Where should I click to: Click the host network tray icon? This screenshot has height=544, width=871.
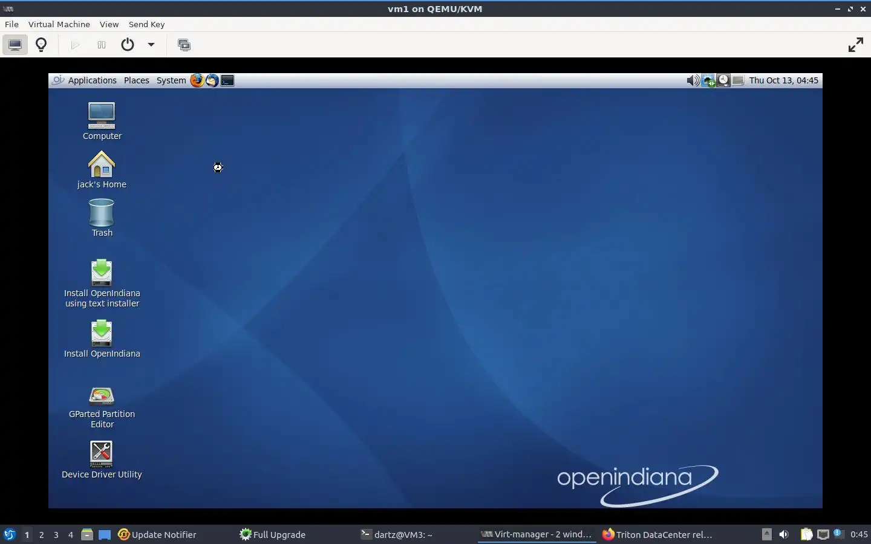[823, 534]
